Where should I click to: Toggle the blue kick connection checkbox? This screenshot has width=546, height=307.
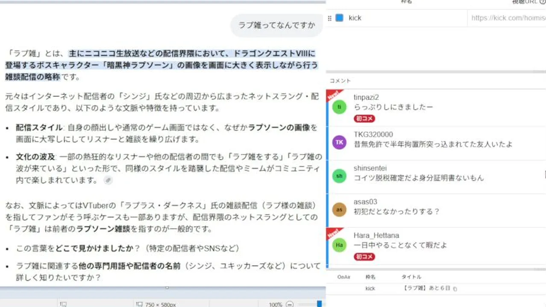[x=339, y=18]
